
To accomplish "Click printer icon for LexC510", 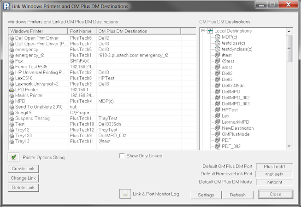I will click(x=12, y=78).
